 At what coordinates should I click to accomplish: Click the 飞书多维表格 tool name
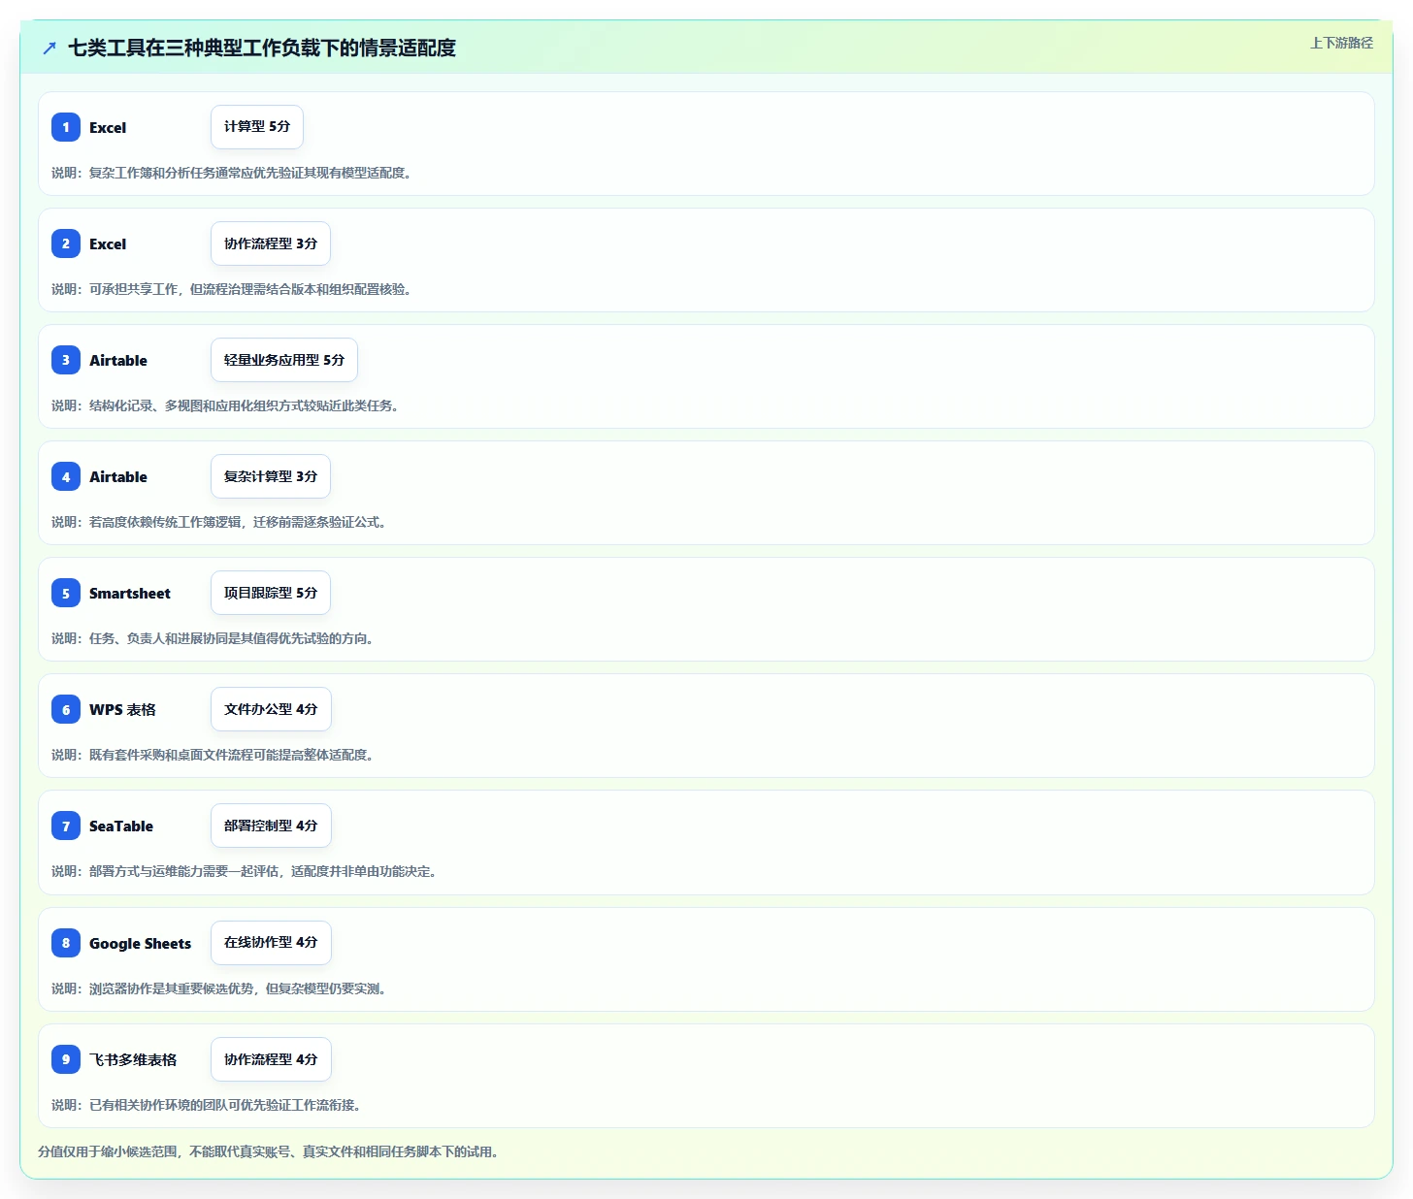click(x=133, y=1059)
